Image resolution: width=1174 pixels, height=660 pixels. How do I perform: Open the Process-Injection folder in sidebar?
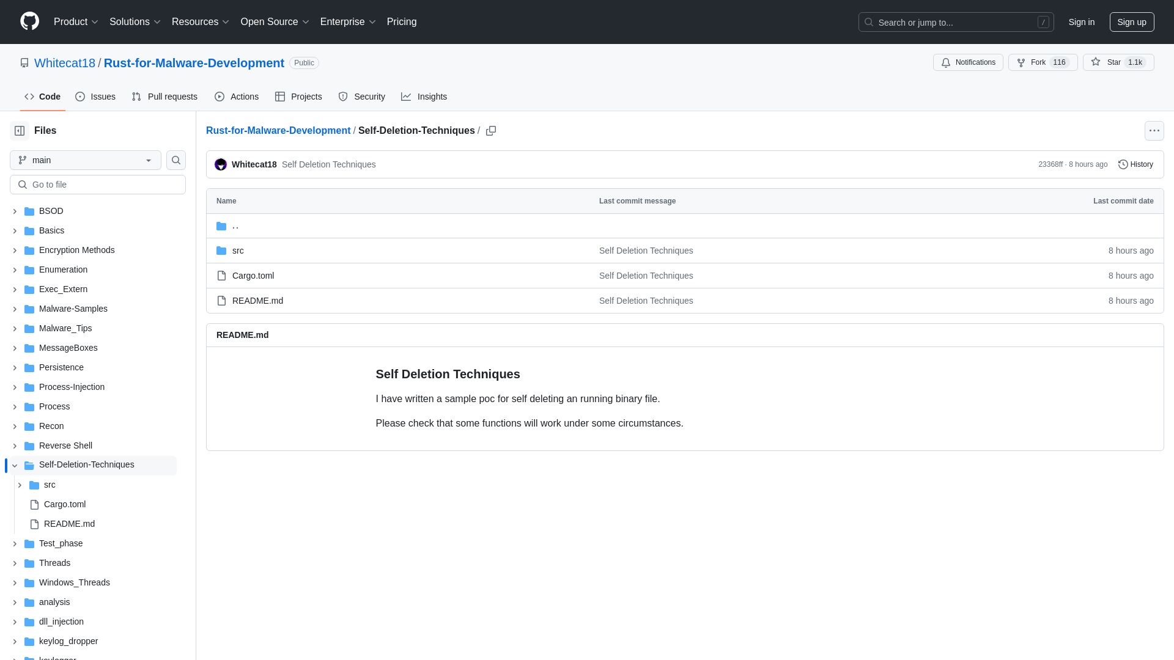tap(72, 387)
